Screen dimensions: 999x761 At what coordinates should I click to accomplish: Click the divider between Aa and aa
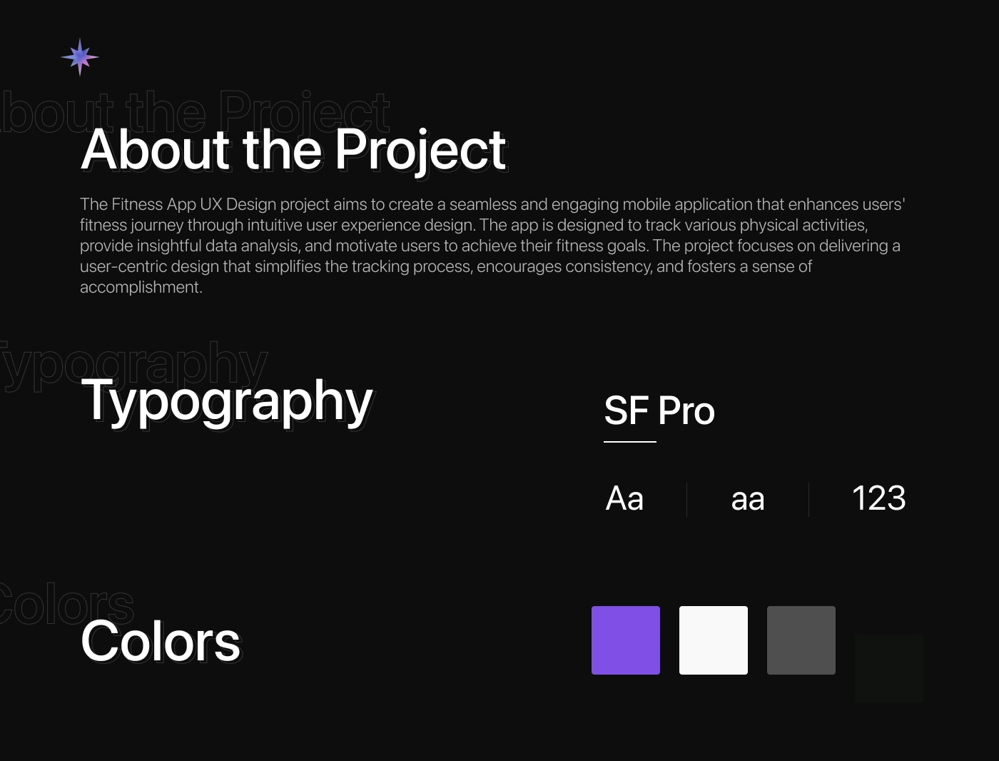tap(686, 499)
